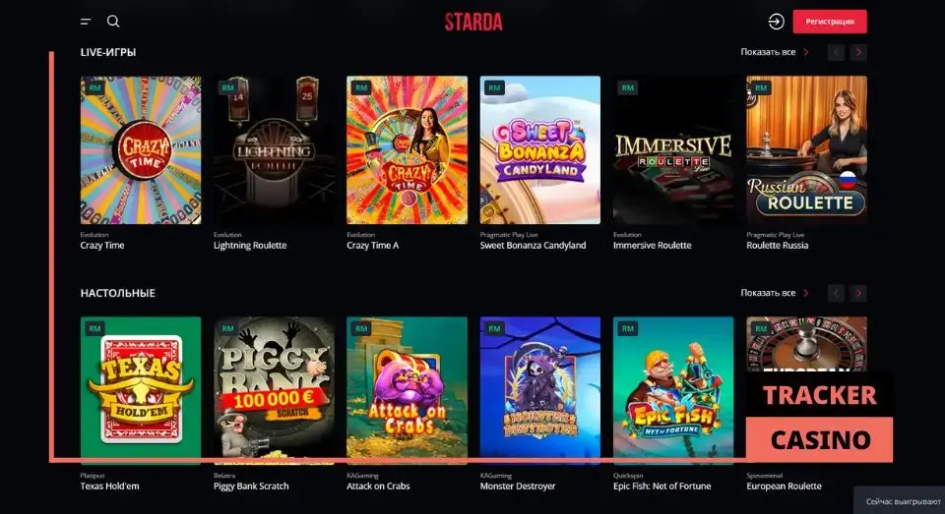Image resolution: width=945 pixels, height=514 pixels.
Task: Open Lightning Roulette game thumbnail
Action: click(x=274, y=149)
